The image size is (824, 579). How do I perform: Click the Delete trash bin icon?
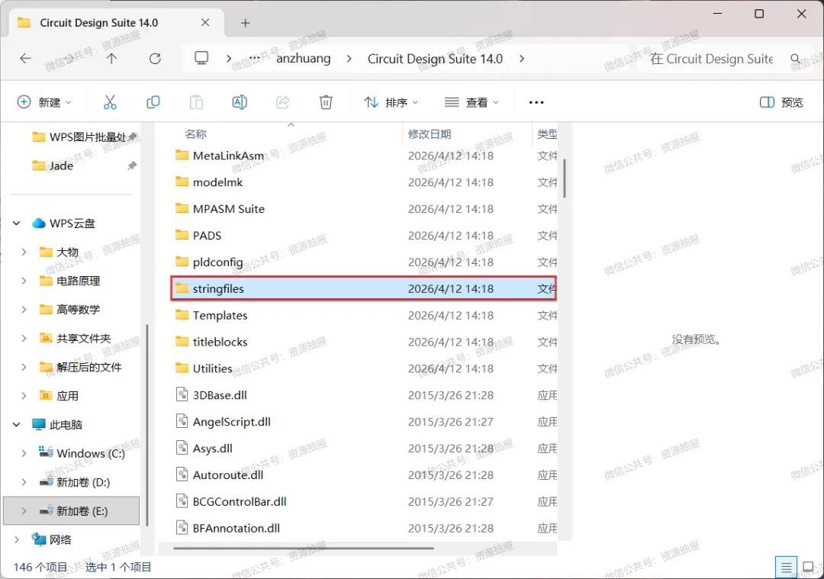[x=326, y=102]
